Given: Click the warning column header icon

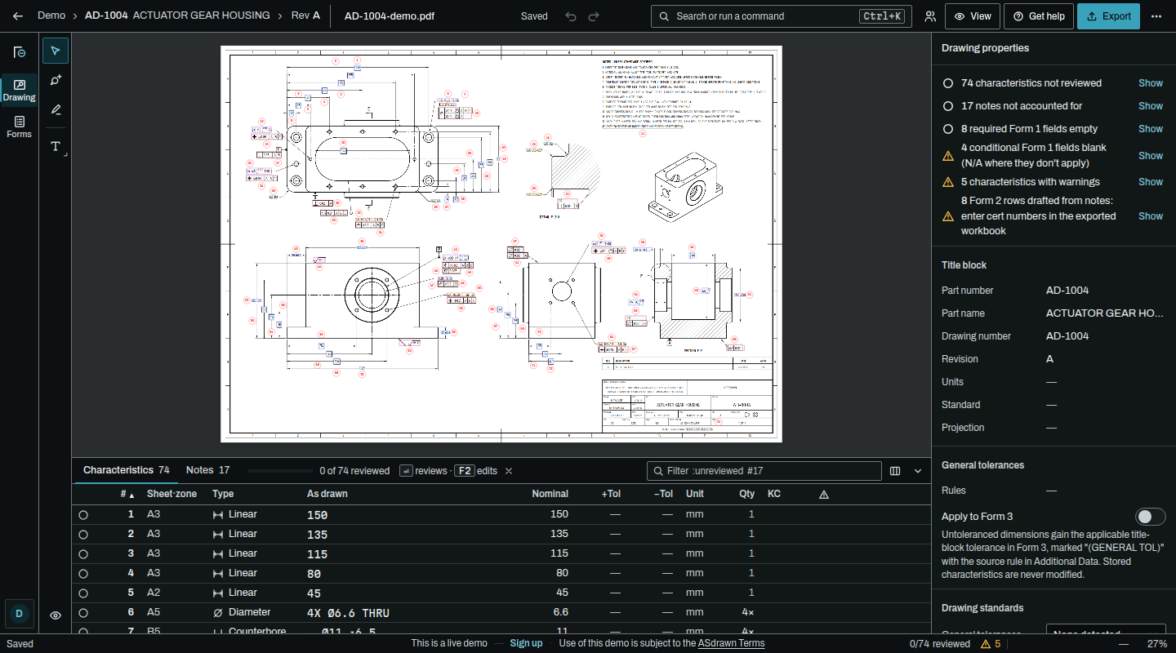Looking at the screenshot, I should click(824, 494).
